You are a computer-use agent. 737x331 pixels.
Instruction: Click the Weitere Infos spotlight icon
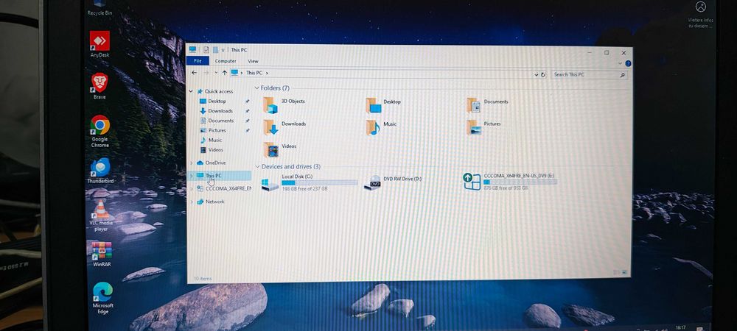tap(701, 14)
